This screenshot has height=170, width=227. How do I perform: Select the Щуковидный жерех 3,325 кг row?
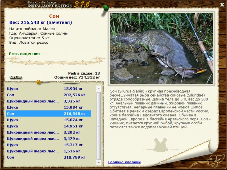click(49, 101)
